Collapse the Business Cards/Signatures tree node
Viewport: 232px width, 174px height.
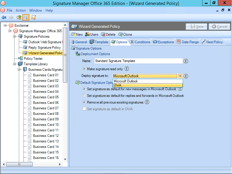tap(19, 70)
